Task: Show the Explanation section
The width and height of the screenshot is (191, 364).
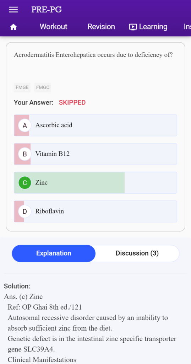Action: click(x=54, y=253)
